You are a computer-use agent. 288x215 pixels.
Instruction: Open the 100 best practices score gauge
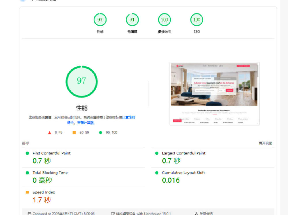tap(164, 20)
